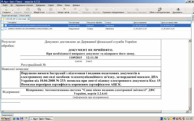Switch to the Список звітів tab
This screenshot has height=121, width=194.
tap(24, 15)
